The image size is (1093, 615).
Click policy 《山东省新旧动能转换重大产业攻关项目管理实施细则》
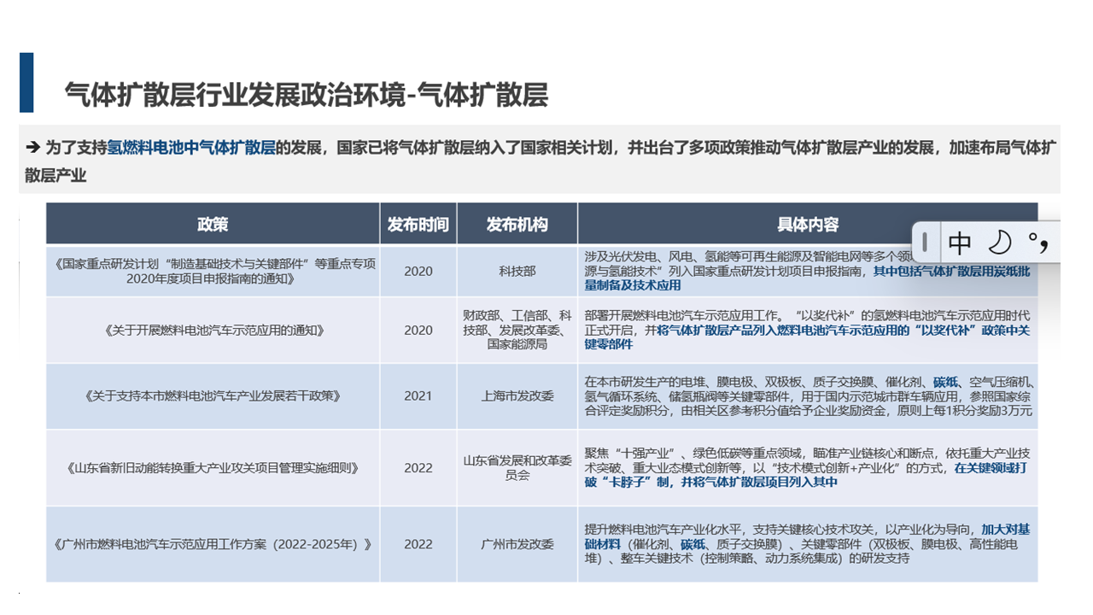213,467
